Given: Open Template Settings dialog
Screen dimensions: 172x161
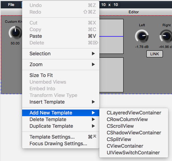Looking at the screenshot, I should tap(61, 137).
